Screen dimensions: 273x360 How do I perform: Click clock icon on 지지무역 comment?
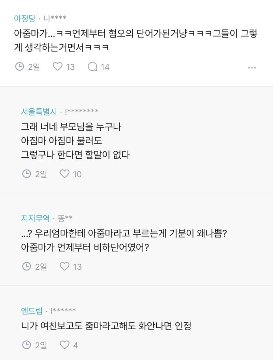tap(27, 266)
